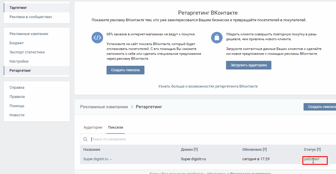Open the Таргетинг section
This screenshot has height=174, width=336.
pyautogui.click(x=37, y=8)
